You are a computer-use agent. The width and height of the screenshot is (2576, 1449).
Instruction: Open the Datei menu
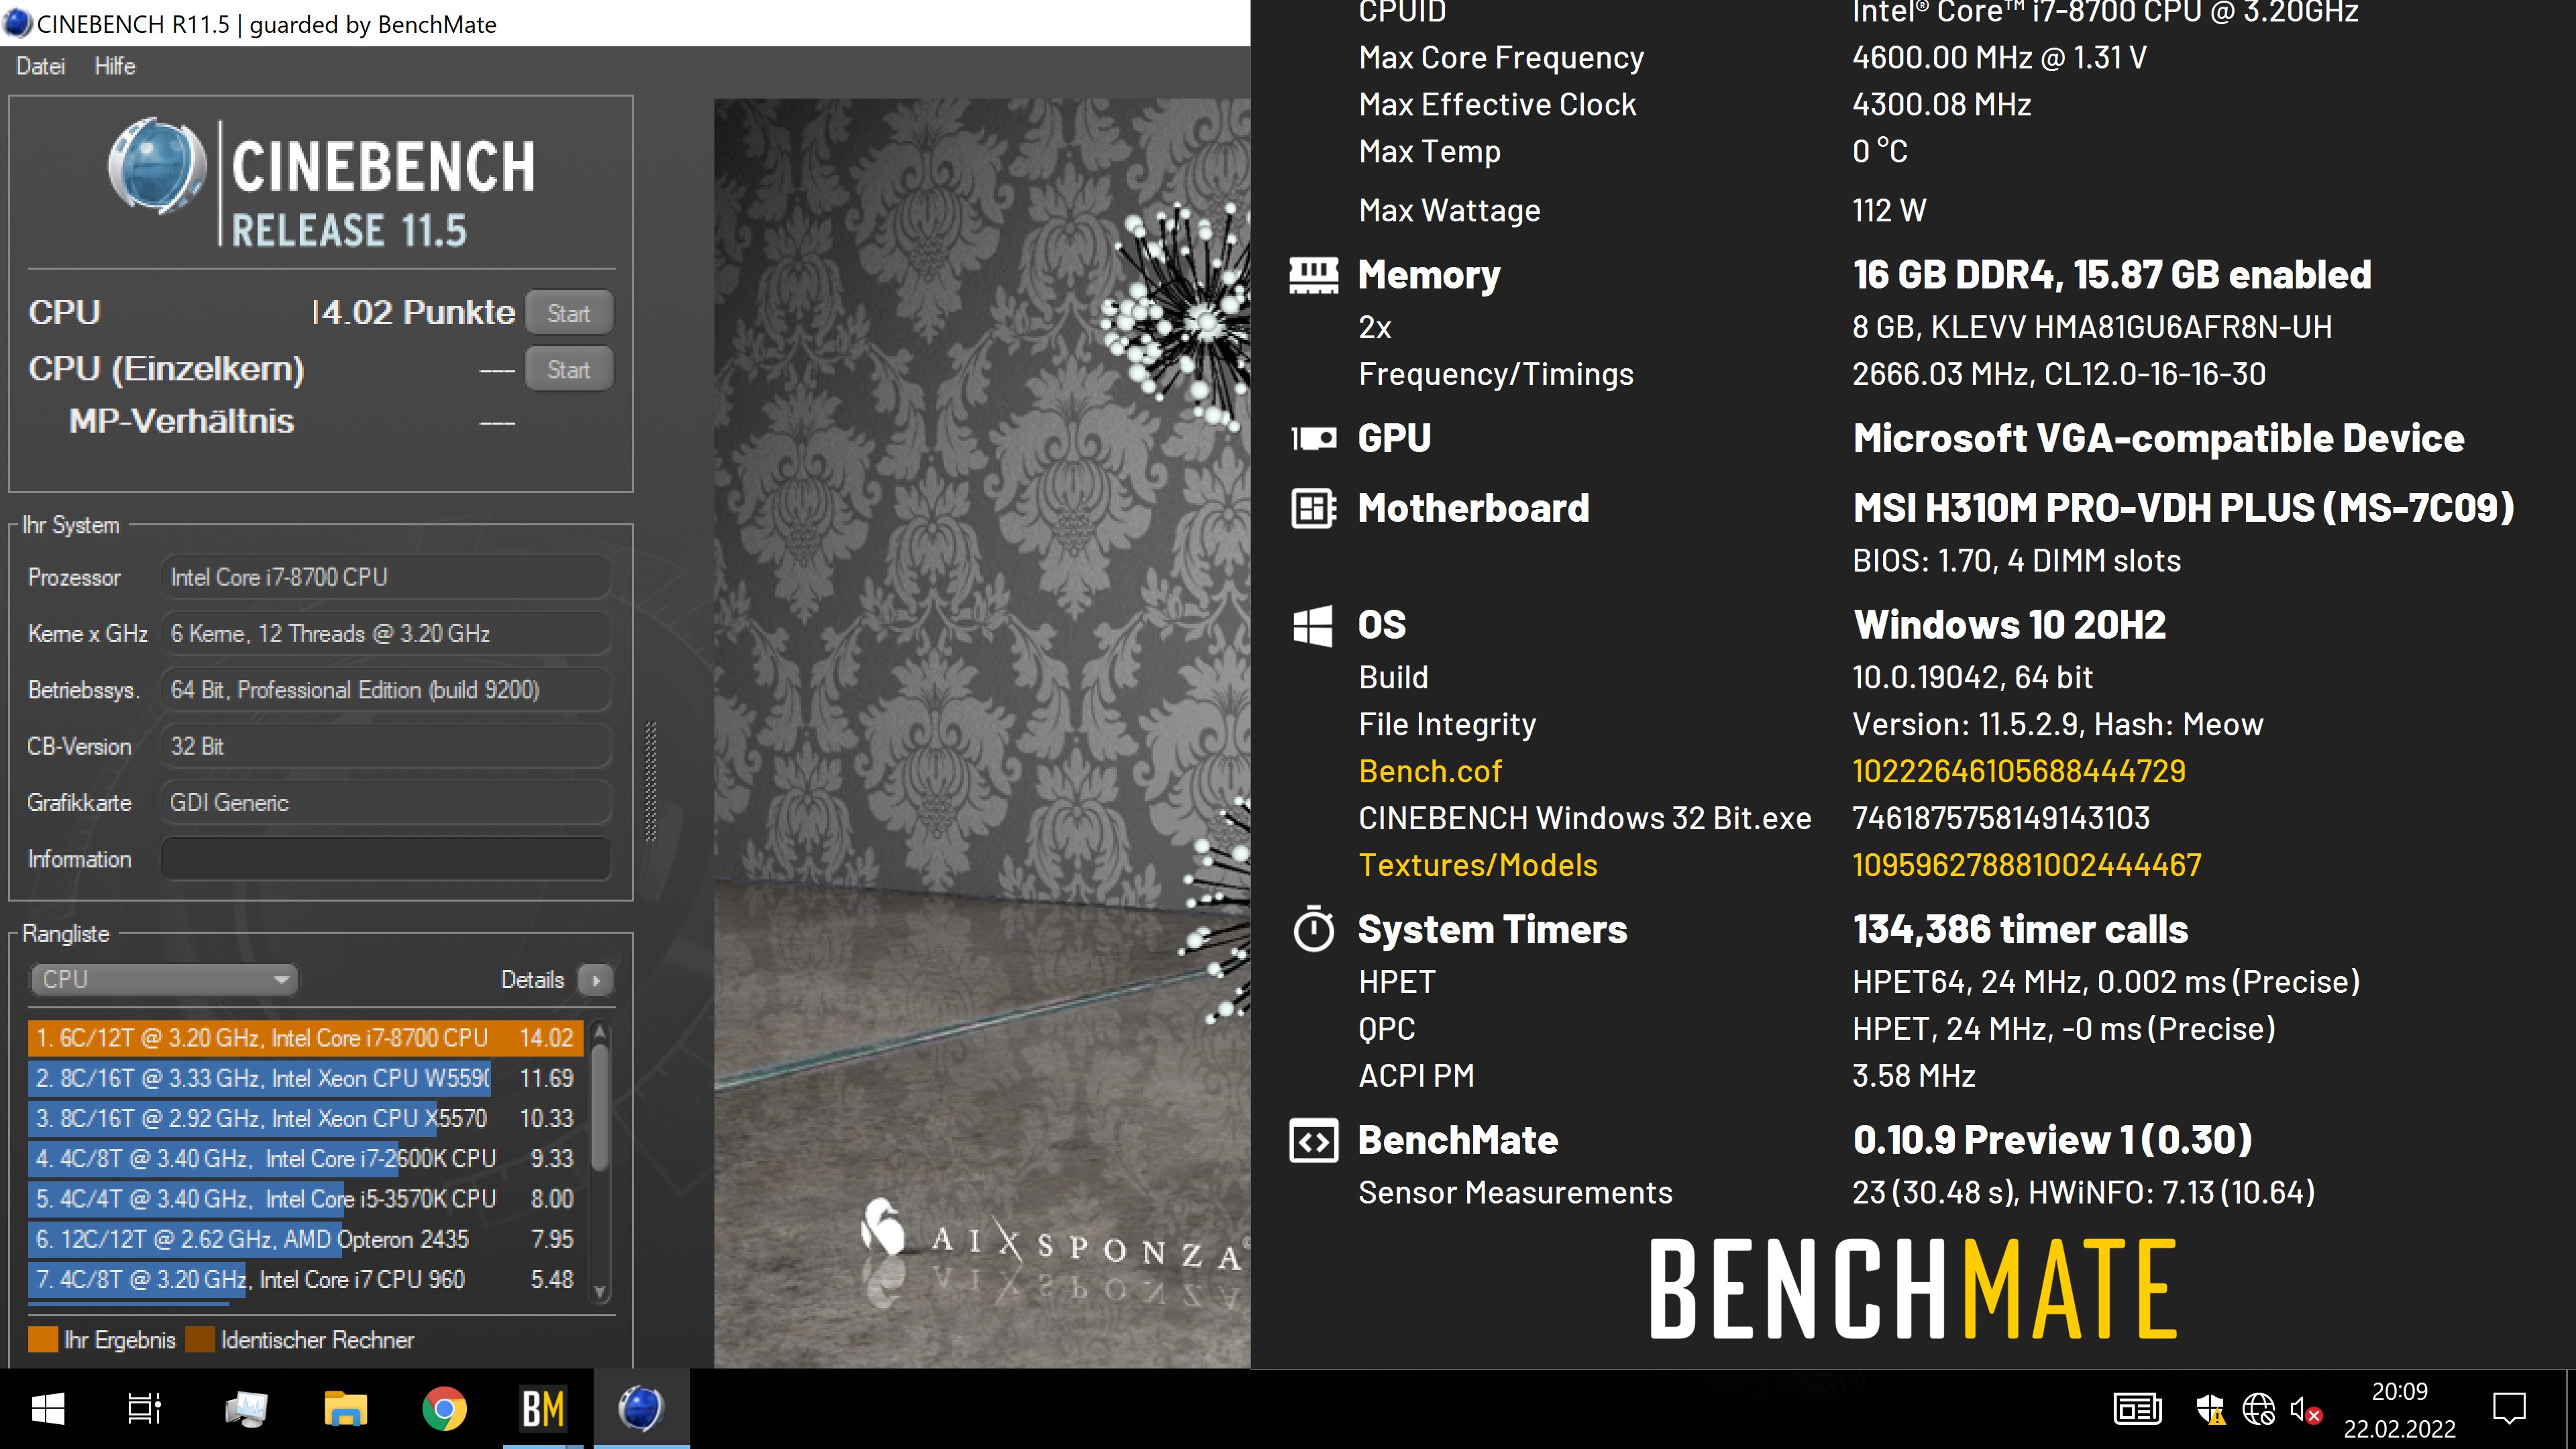(x=41, y=66)
